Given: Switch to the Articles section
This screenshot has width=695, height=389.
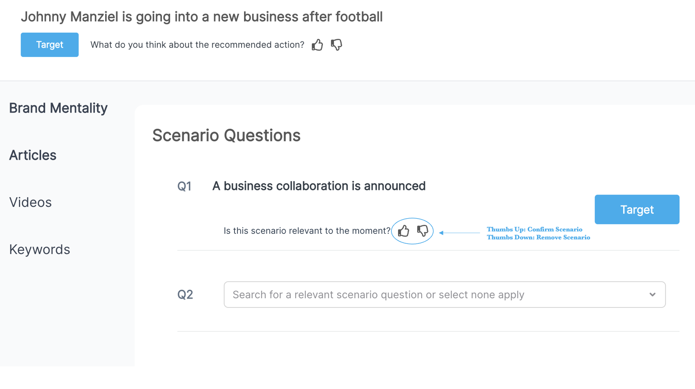Looking at the screenshot, I should [33, 155].
